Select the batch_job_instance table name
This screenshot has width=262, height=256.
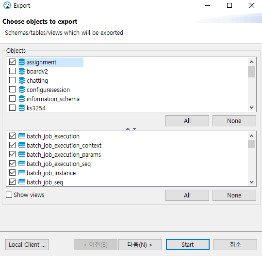51,173
